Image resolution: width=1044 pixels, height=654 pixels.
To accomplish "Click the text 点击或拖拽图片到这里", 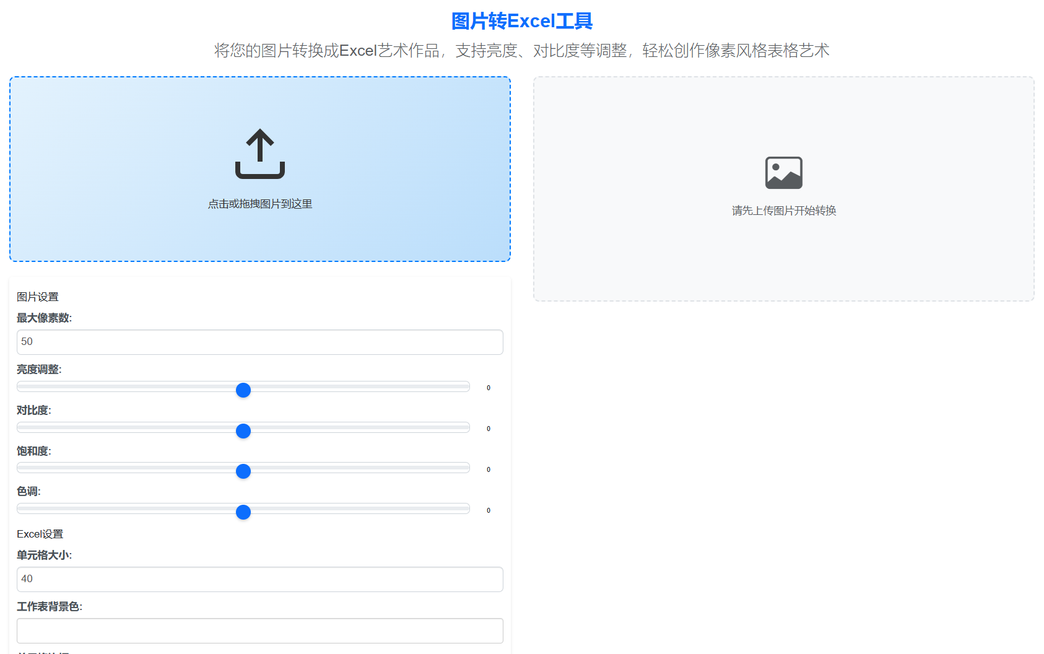I will pyautogui.click(x=259, y=203).
